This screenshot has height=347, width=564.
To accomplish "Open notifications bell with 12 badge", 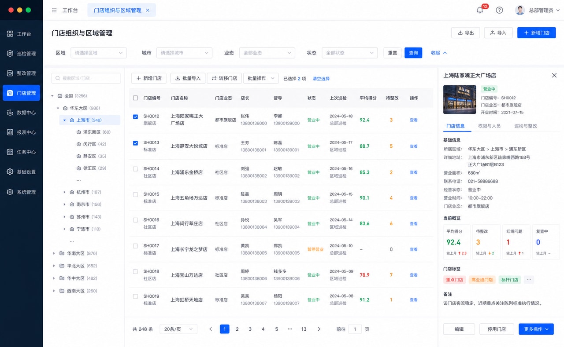I will point(480,10).
